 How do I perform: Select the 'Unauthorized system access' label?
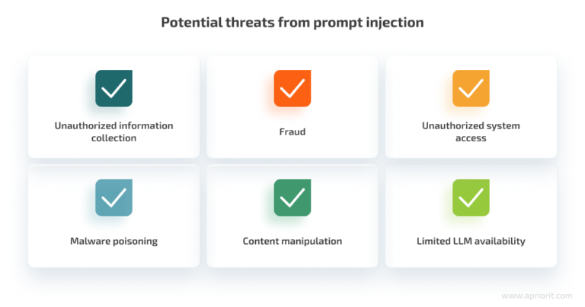471,131
